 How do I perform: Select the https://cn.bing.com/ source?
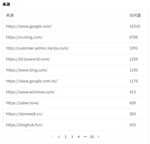24,37
